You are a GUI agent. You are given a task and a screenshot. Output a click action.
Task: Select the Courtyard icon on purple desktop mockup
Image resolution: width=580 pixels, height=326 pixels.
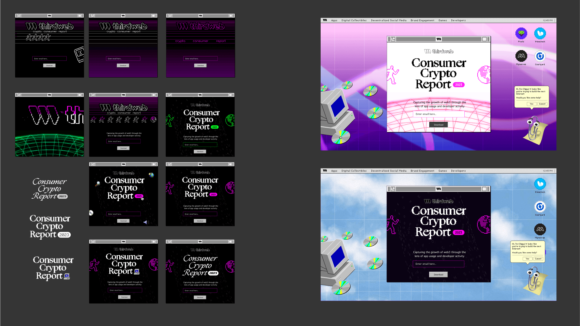[540, 56]
